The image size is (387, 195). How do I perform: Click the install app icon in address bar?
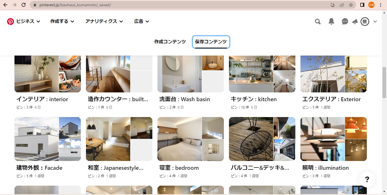tap(333, 5)
